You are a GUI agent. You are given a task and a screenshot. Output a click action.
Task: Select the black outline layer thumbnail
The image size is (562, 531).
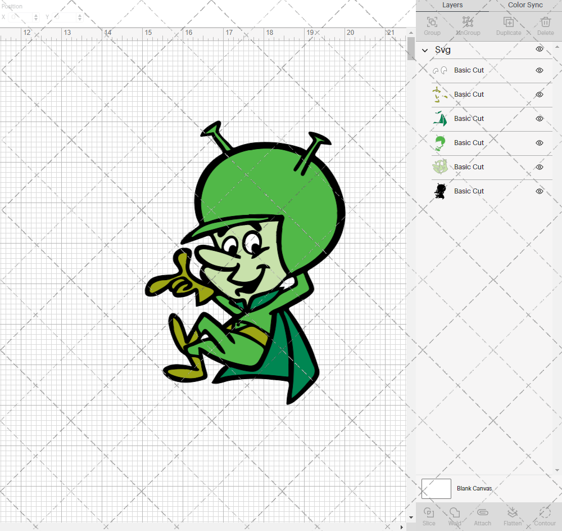click(x=440, y=191)
